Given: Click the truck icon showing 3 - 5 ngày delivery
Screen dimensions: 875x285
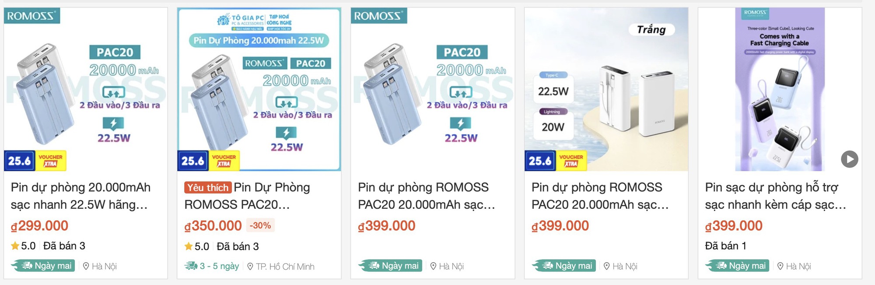Looking at the screenshot, I should click(190, 266).
